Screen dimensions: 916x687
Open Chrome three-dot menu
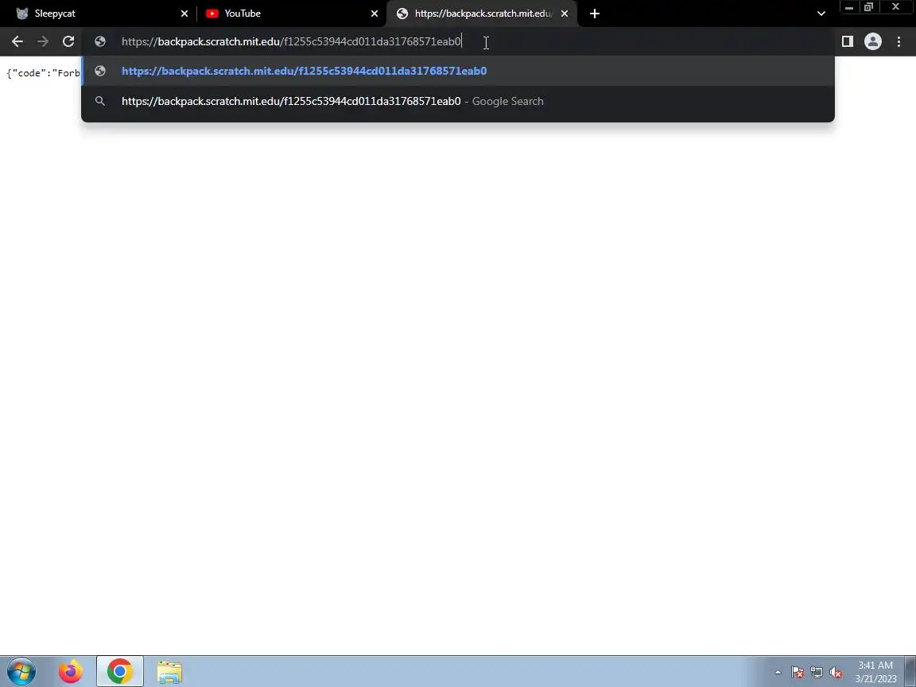(x=899, y=41)
